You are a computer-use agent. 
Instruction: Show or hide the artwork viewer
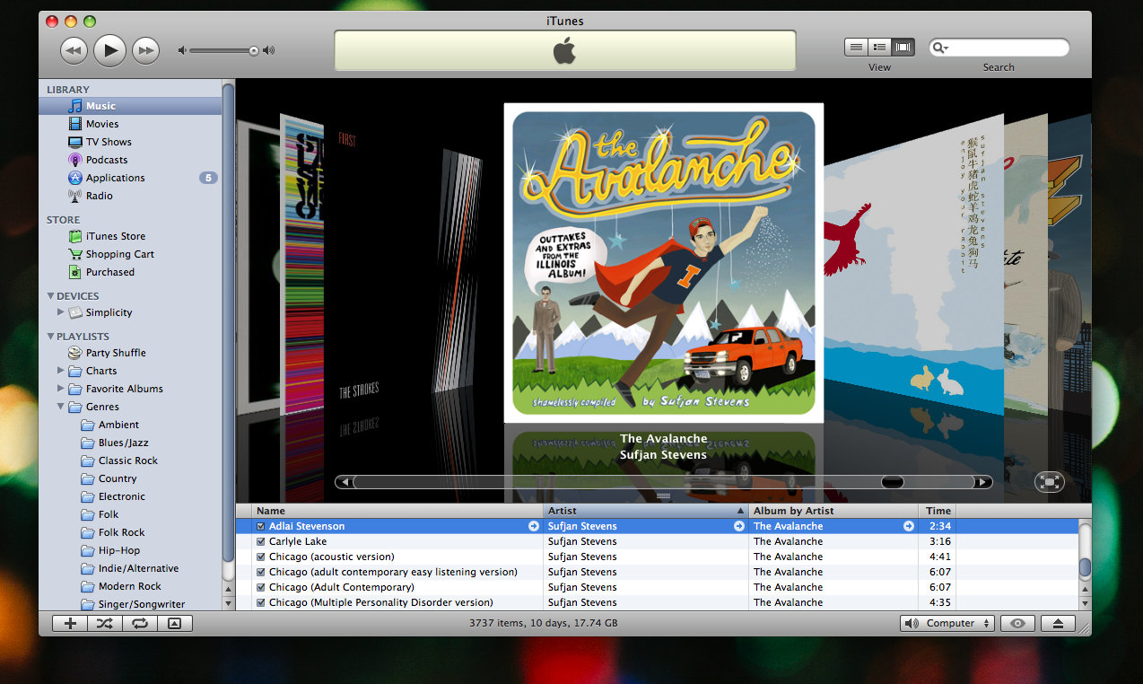(175, 624)
